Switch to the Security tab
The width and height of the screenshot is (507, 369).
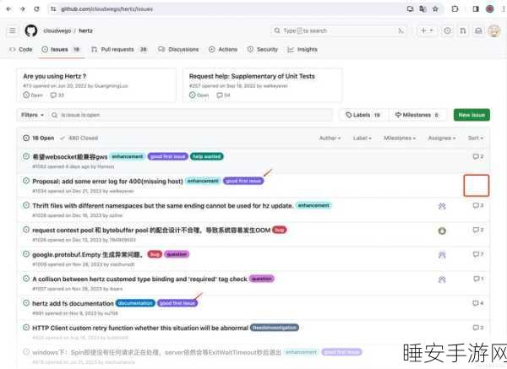[x=262, y=50]
